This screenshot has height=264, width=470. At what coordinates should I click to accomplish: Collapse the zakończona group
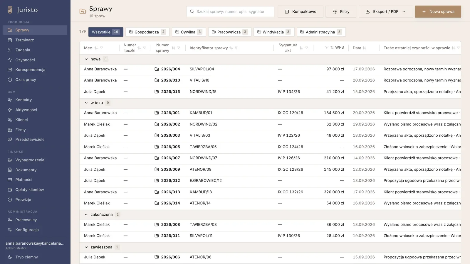coord(86,215)
